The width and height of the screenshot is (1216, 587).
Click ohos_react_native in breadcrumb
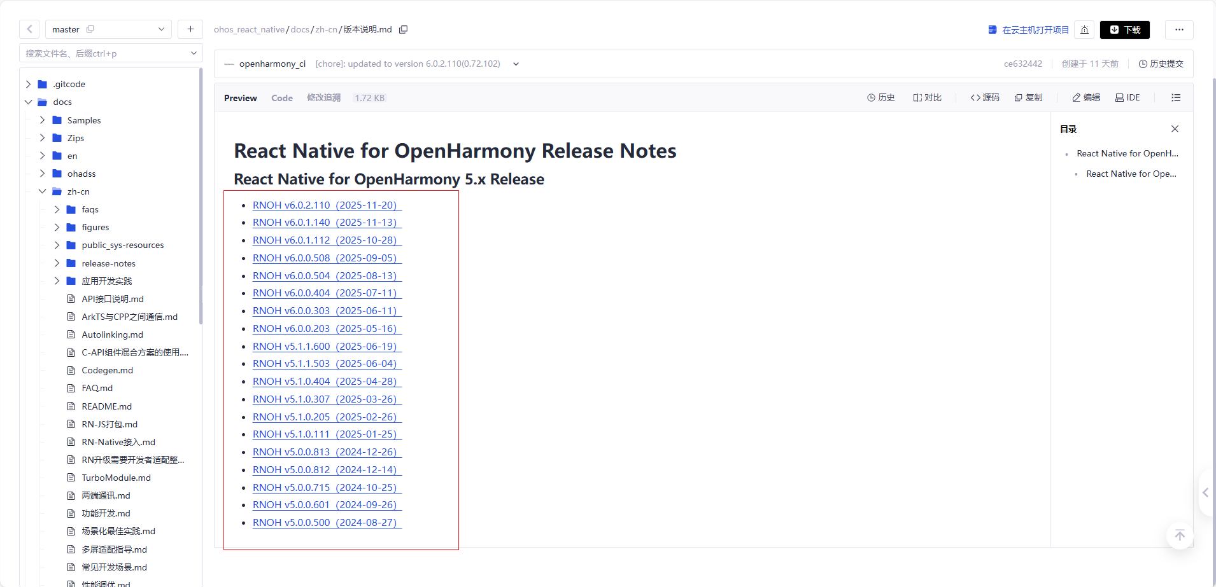[x=250, y=29]
